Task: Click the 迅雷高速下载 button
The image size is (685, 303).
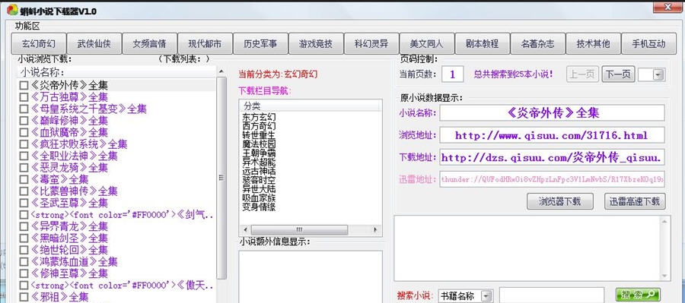Action: point(635,201)
